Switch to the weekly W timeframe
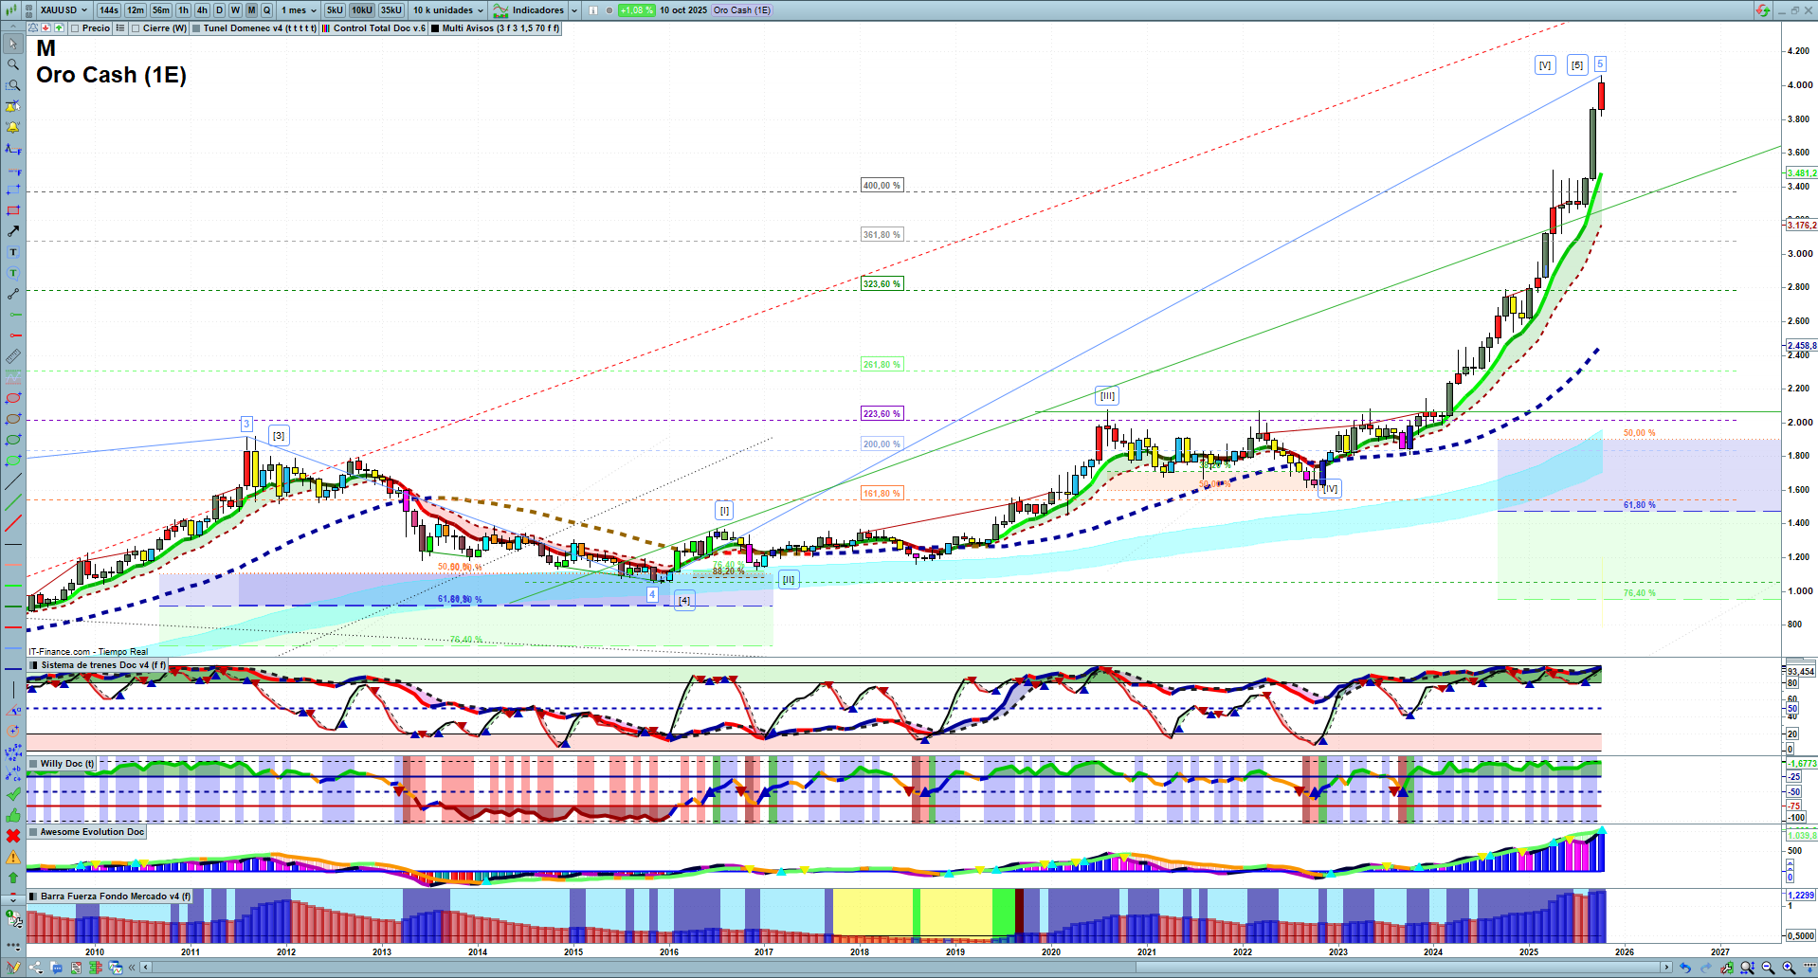This screenshot has height=978, width=1818. (235, 10)
